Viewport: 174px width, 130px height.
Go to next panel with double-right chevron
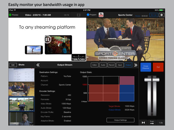coord(136,65)
